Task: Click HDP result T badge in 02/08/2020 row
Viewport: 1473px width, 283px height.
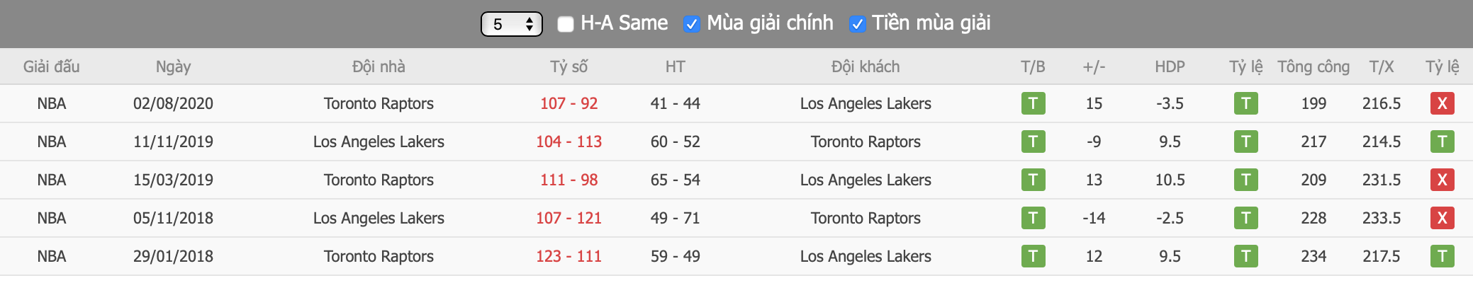Action: [1245, 103]
